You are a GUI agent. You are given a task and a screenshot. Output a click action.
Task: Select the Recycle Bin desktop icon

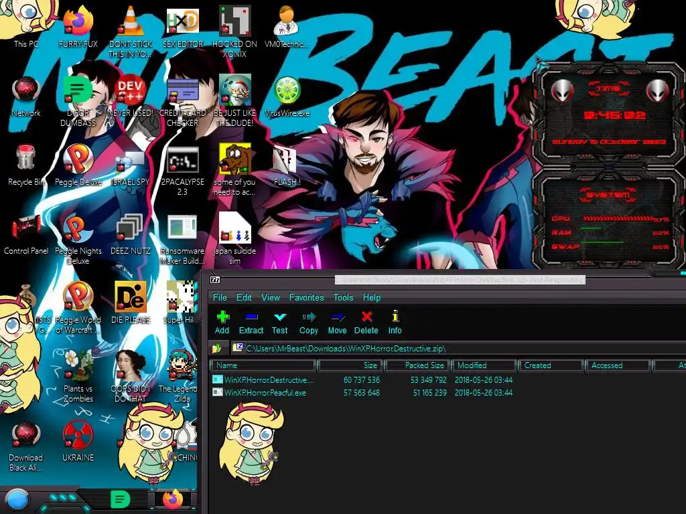26,165
